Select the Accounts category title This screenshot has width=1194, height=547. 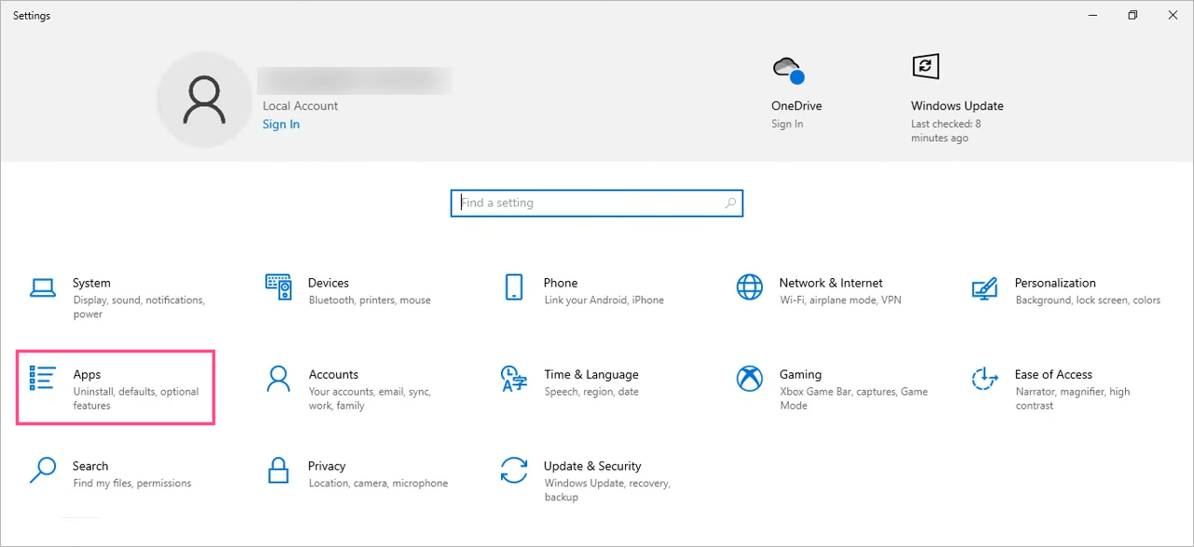point(333,375)
